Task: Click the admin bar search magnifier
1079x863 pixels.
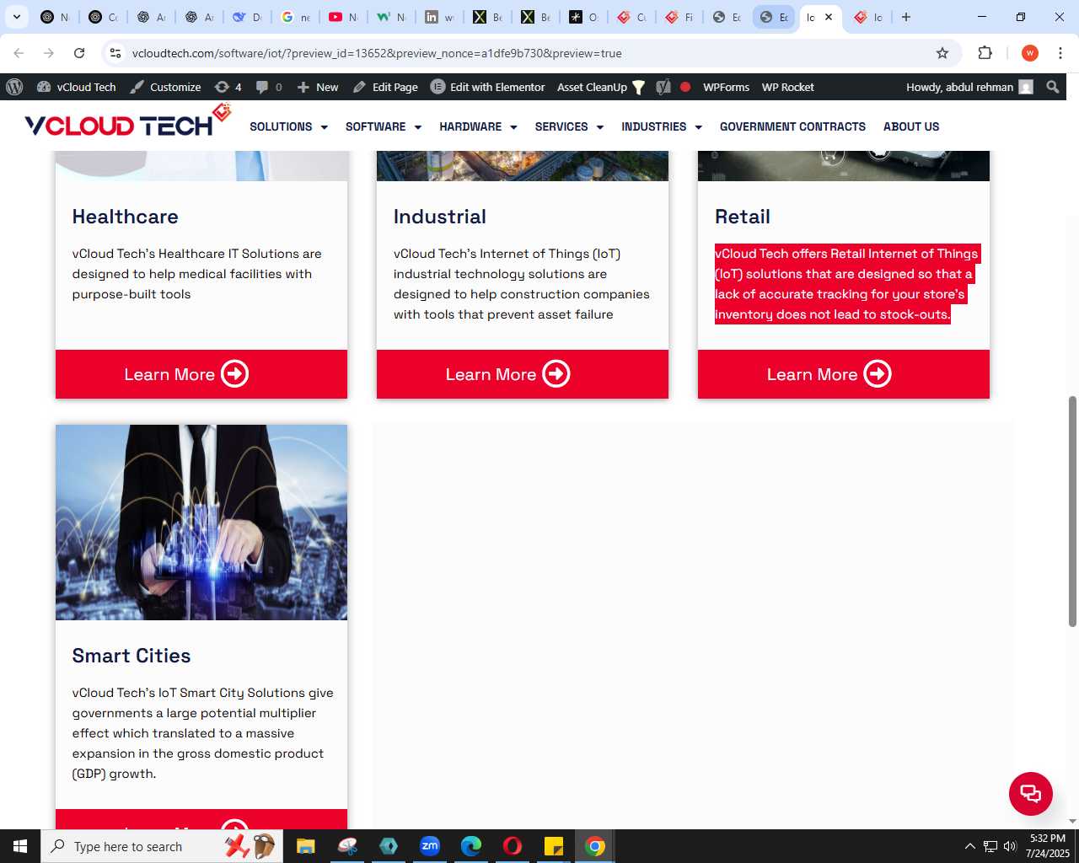Action: (1053, 87)
